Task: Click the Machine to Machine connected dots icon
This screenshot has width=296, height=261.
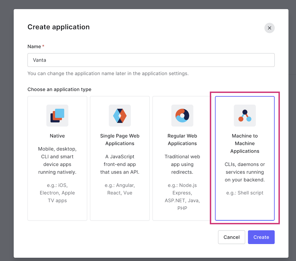Action: 245,116
